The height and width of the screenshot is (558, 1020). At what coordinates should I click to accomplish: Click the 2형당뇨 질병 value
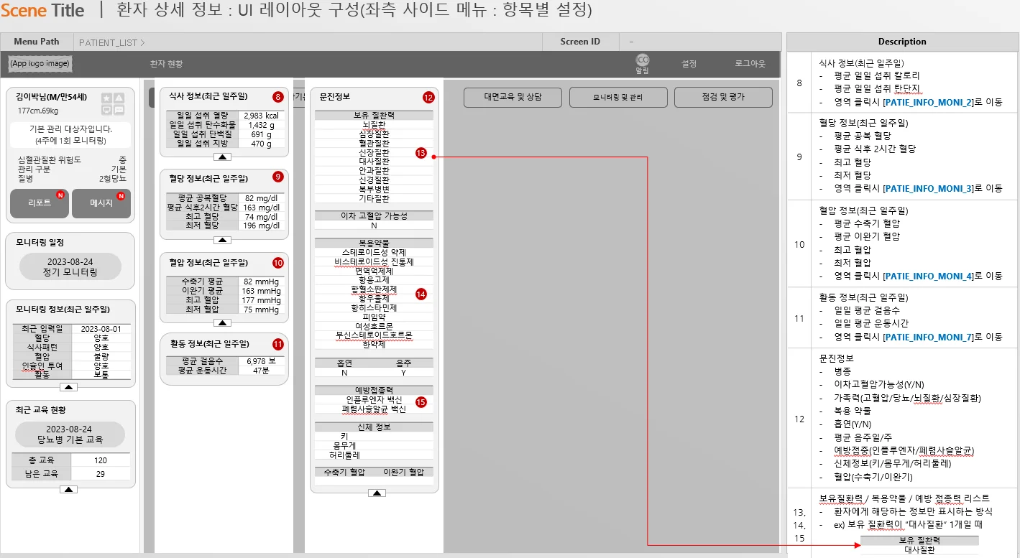112,179
